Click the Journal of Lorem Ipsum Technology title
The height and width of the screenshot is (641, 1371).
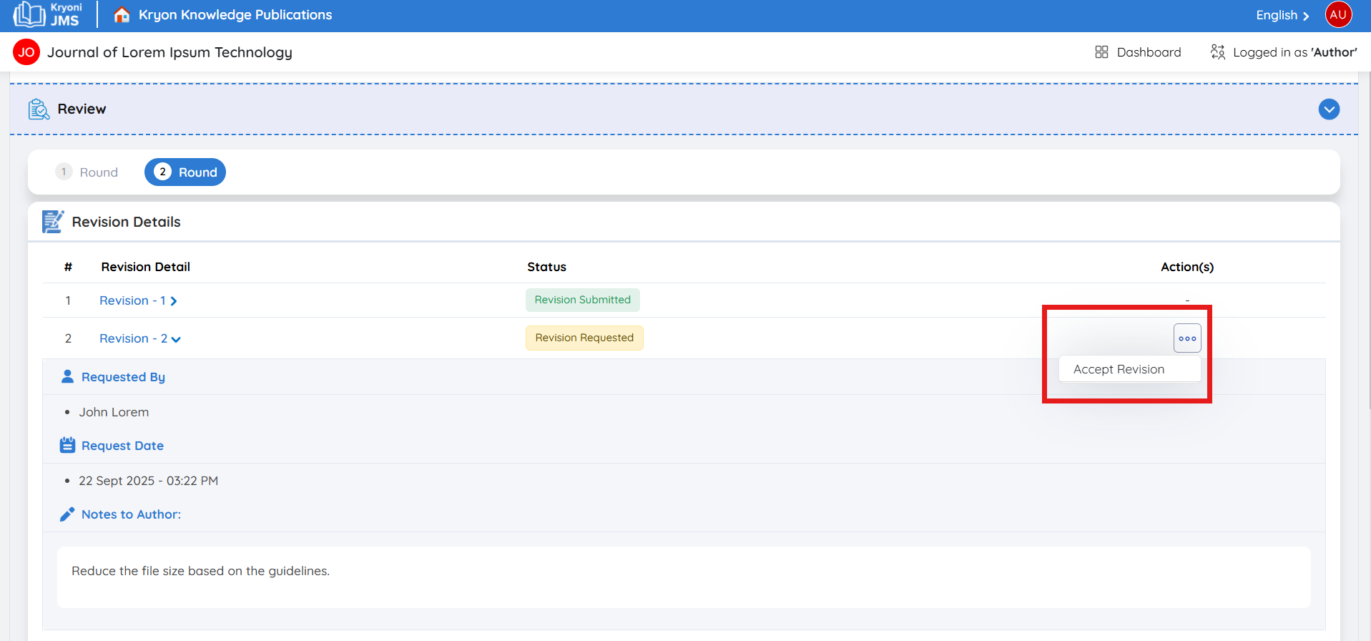click(x=169, y=52)
